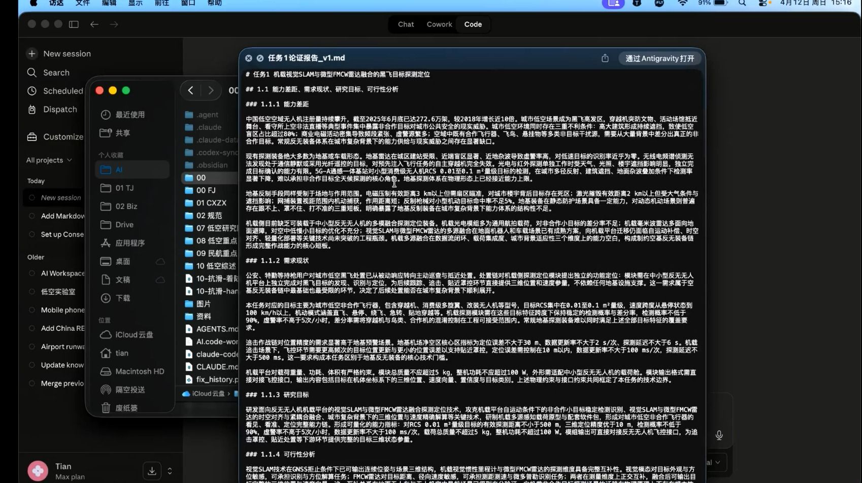Click the New session plus icon
Viewport: 862px width, 483px height.
(x=32, y=54)
